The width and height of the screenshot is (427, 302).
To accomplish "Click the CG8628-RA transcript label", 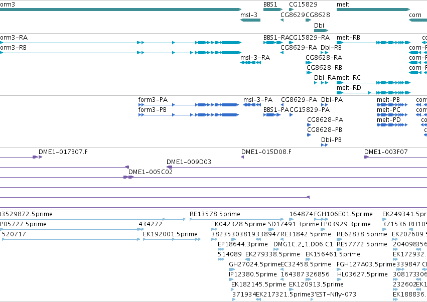I will coord(324,58).
